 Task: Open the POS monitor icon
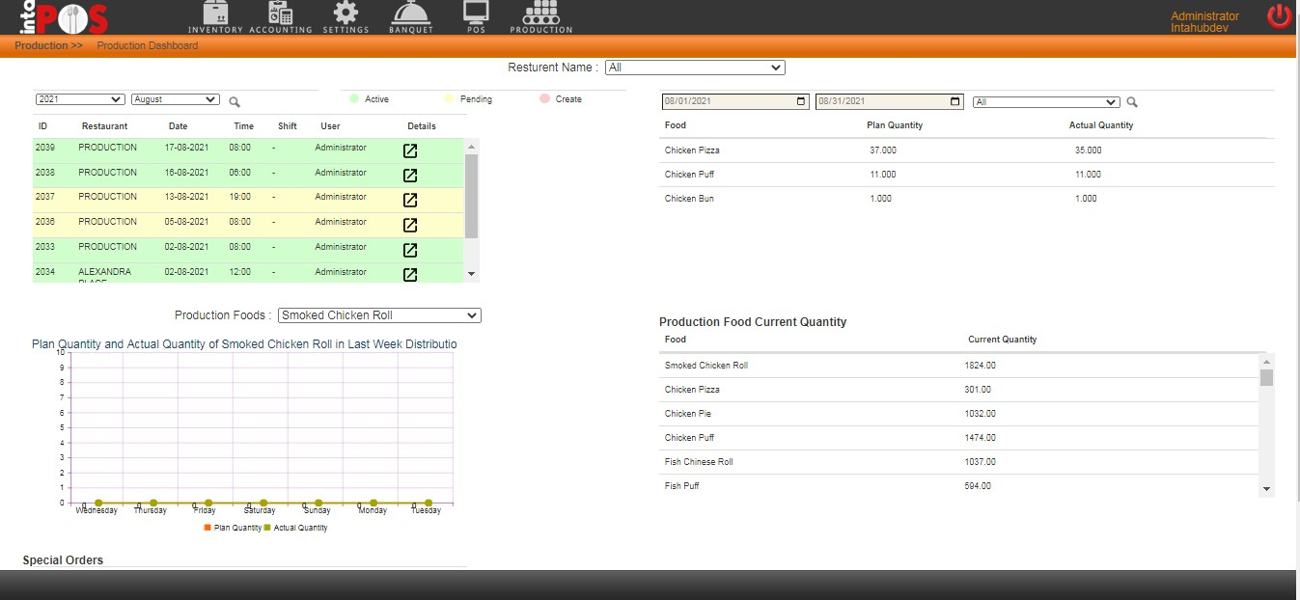tap(476, 16)
